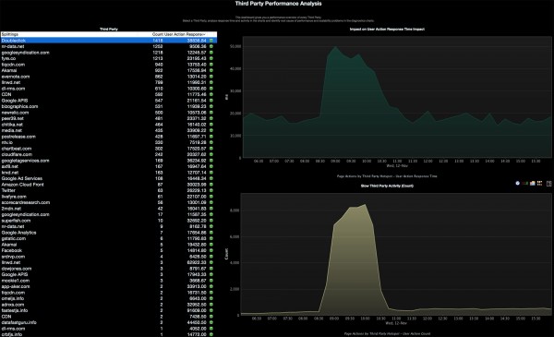
Task: Click the green status icon in Facebook row
Action: click(211, 250)
